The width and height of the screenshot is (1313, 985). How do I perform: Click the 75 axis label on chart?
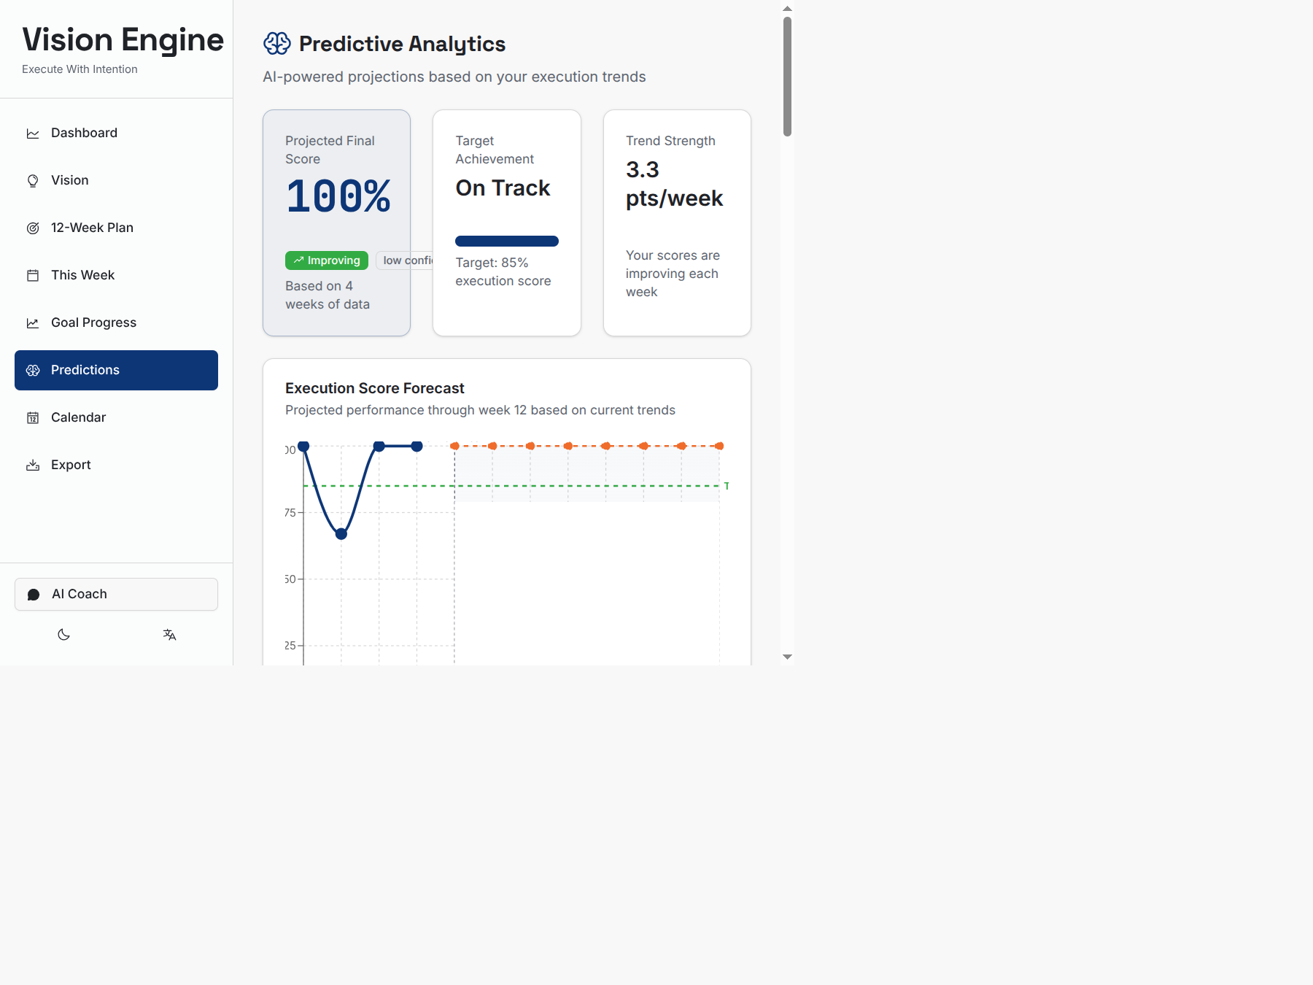tap(290, 513)
